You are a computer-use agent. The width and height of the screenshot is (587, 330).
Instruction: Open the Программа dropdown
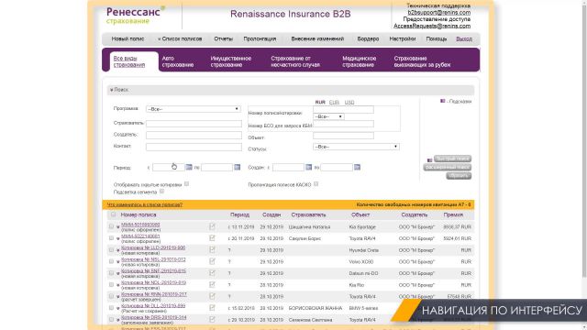(x=194, y=109)
